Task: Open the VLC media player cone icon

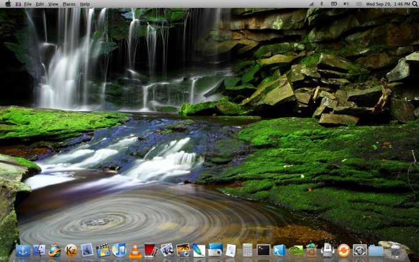Action: tap(135, 250)
